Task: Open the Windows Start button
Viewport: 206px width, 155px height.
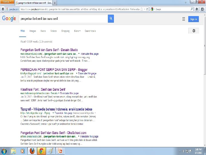Action: [4, 151]
